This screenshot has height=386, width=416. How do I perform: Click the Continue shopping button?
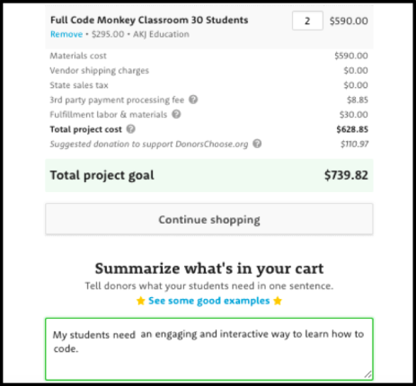[x=209, y=219]
